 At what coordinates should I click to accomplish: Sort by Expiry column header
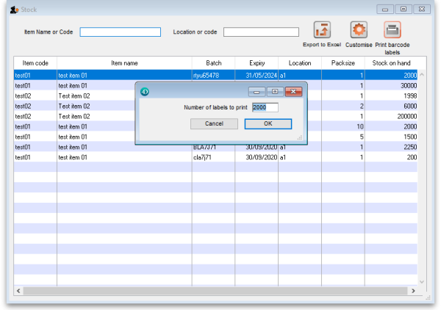pyautogui.click(x=257, y=63)
